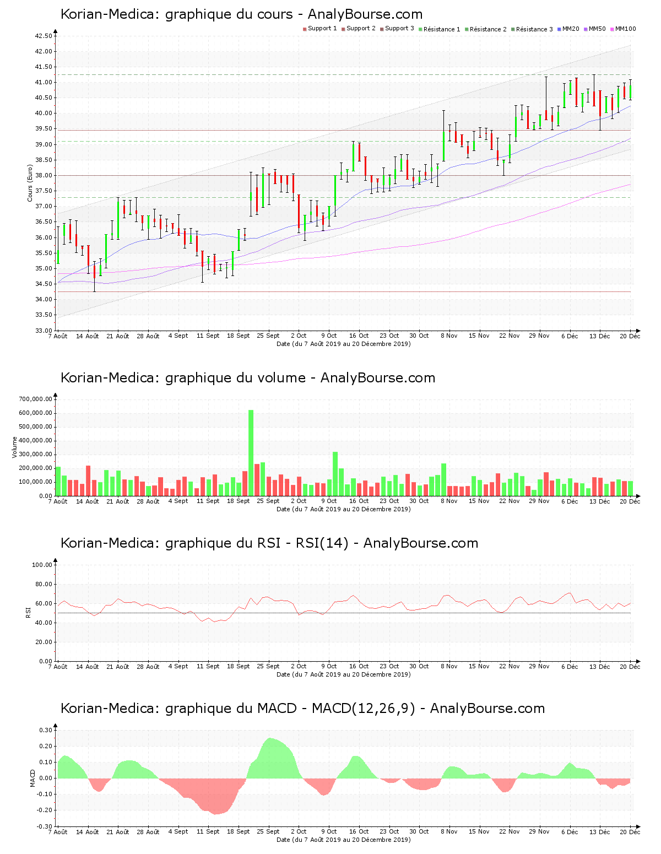This screenshot has width=661, height=854.
Task: Click the tallest green volume bar above 600,000
Action: pos(251,453)
